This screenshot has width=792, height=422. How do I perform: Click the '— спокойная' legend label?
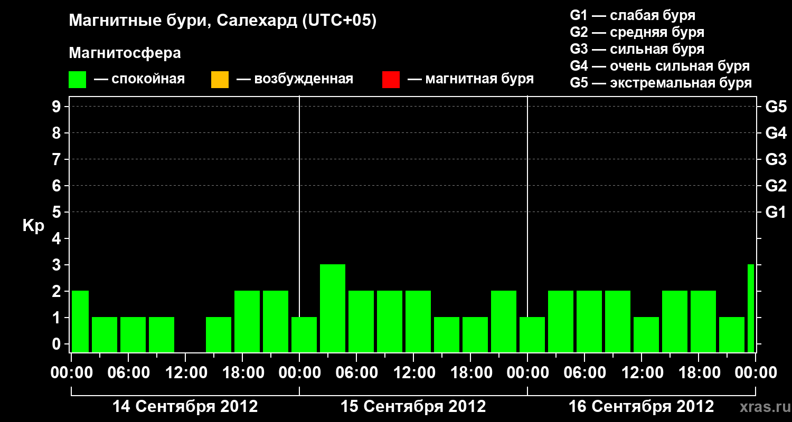pyautogui.click(x=139, y=79)
